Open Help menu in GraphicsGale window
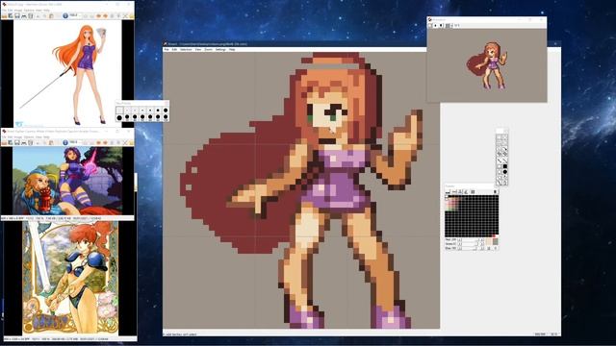 tap(232, 50)
